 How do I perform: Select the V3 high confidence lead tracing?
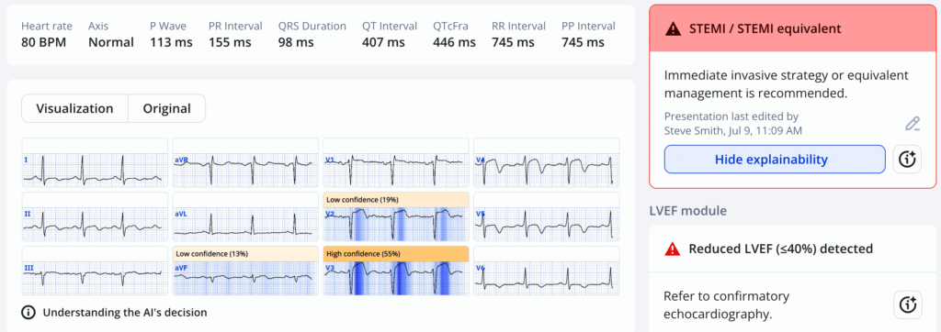point(396,279)
